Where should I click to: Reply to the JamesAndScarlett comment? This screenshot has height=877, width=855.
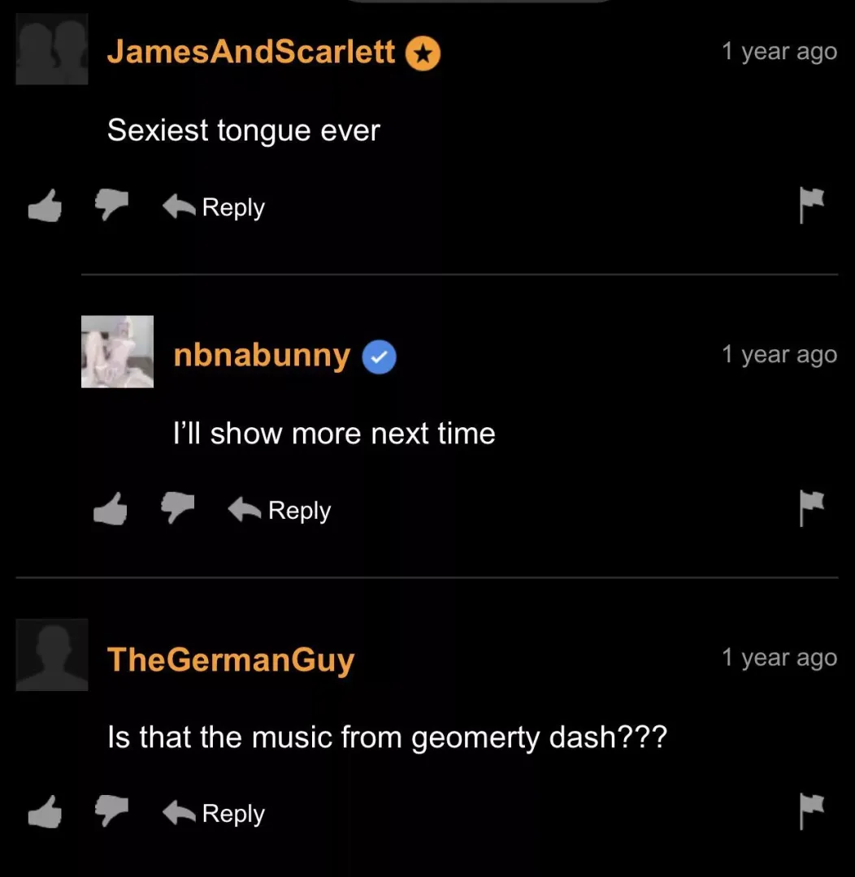click(213, 208)
